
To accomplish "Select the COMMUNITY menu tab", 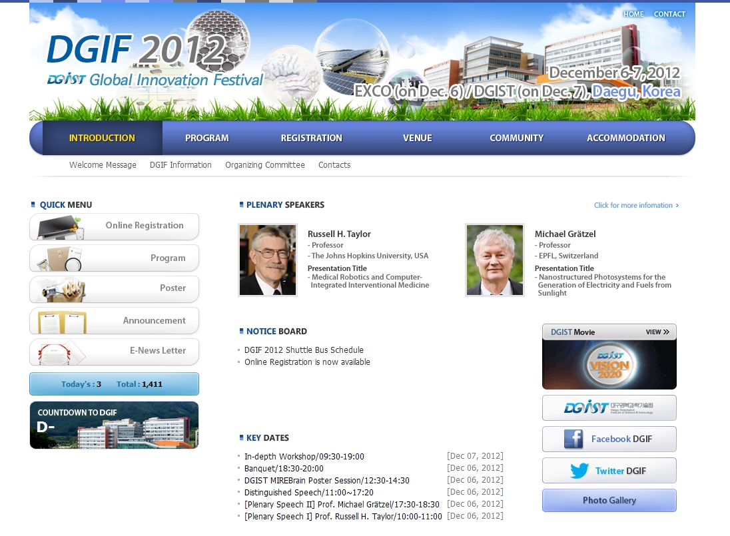I will [x=516, y=138].
